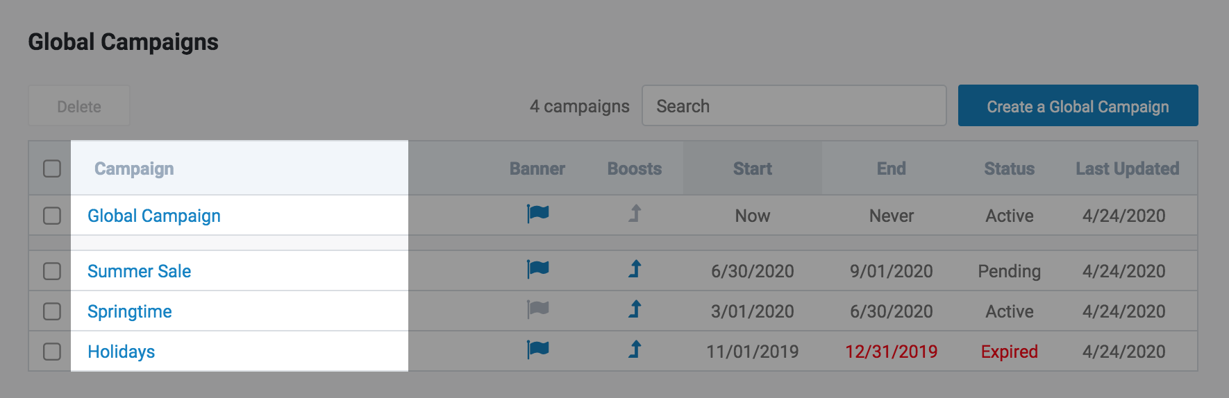Screen dimensions: 1229x398
Task: Click the banner flag icon for Summer Sale
Action: pyautogui.click(x=537, y=268)
